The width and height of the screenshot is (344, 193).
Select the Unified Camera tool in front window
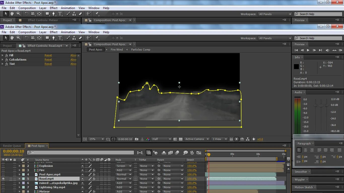(33, 38)
